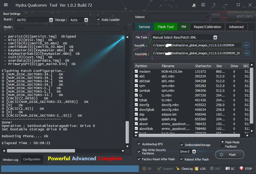This screenshot has height=174, width=256.
Task: Open the hamburger menu
Action: click(x=6, y=5)
